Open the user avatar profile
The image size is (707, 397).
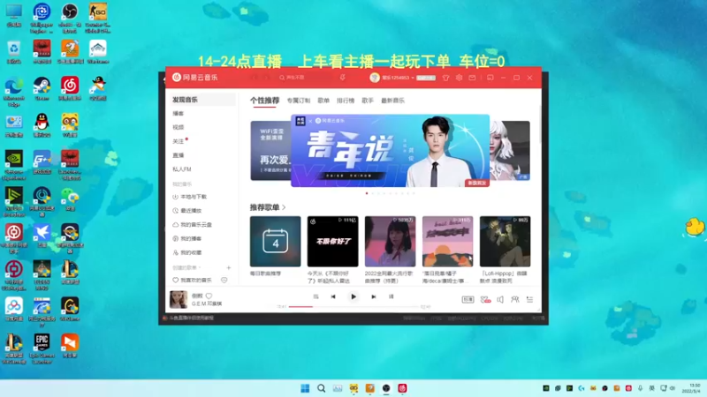[x=374, y=78]
